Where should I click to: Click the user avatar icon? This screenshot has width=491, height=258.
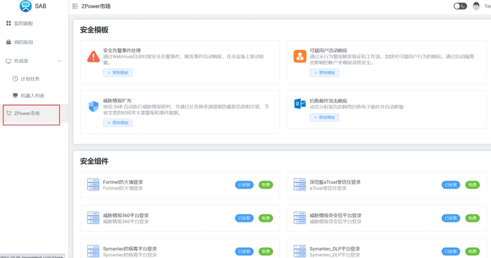coord(476,6)
